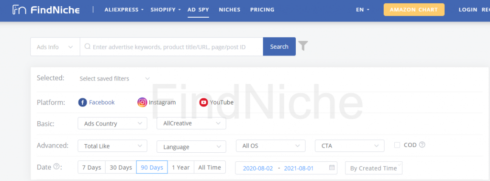Viewport: 490px width, 181px height.
Task: Select the Facebook platform icon
Action: (82, 102)
